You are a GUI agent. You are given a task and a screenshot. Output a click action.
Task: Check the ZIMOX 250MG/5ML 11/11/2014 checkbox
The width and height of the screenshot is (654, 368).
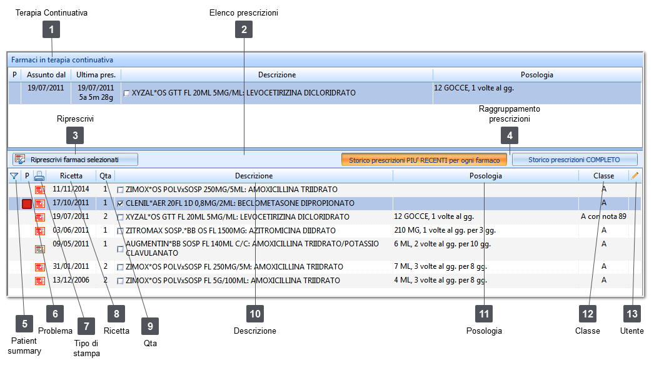click(x=120, y=190)
